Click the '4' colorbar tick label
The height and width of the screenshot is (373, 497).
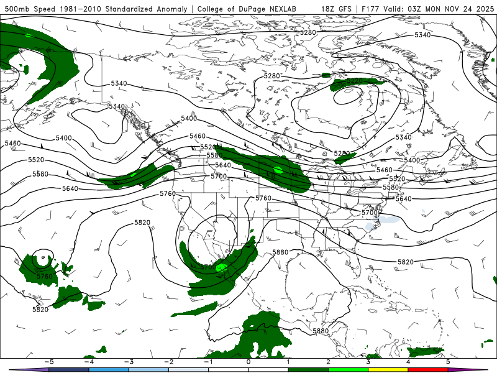click(408, 362)
